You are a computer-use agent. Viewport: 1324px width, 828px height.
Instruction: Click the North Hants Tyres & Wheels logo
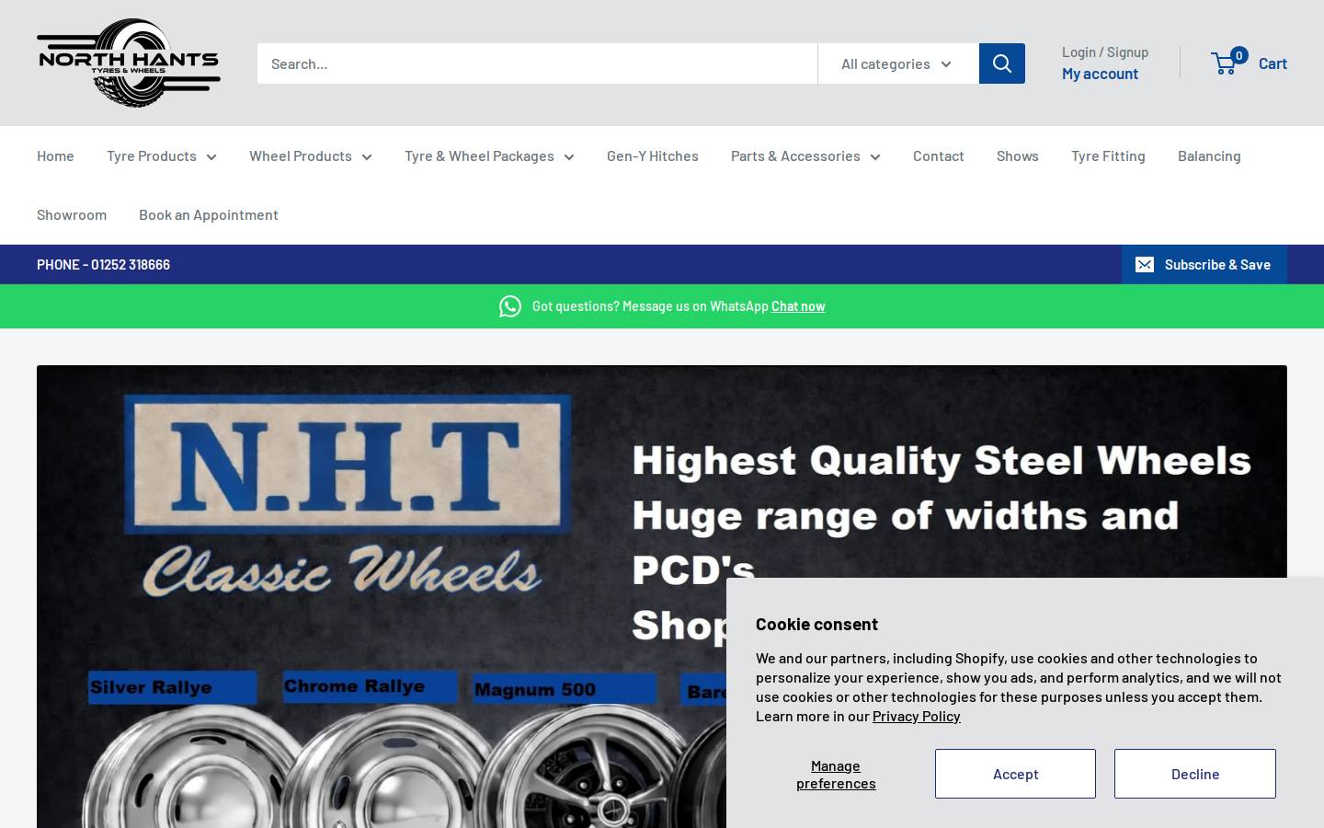129,63
